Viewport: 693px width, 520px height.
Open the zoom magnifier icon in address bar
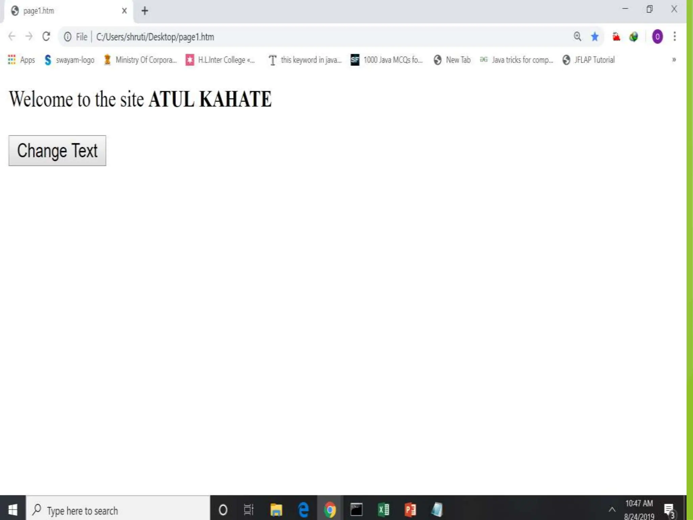pyautogui.click(x=578, y=37)
